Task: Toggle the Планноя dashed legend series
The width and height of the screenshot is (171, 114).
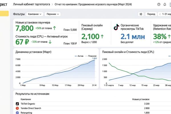Action: pos(91,56)
